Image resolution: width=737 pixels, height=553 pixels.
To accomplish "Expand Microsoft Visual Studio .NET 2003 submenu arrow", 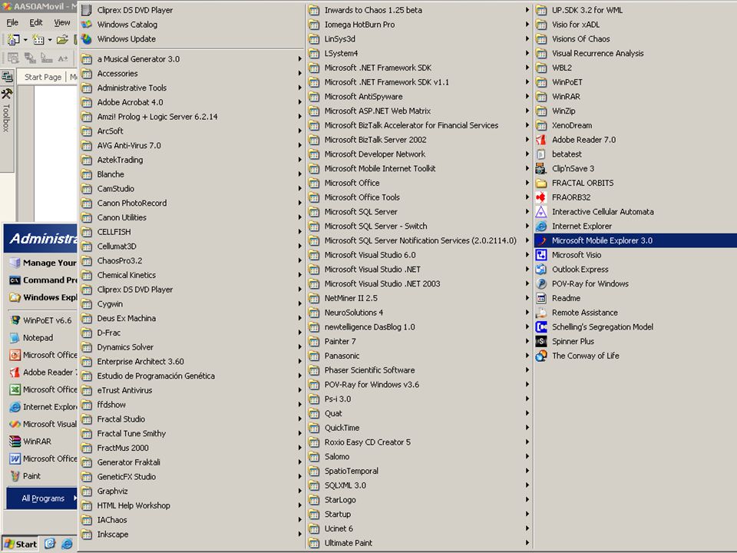I will 527,283.
